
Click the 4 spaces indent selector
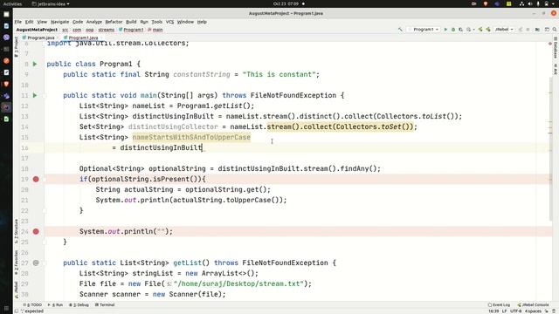point(533,311)
